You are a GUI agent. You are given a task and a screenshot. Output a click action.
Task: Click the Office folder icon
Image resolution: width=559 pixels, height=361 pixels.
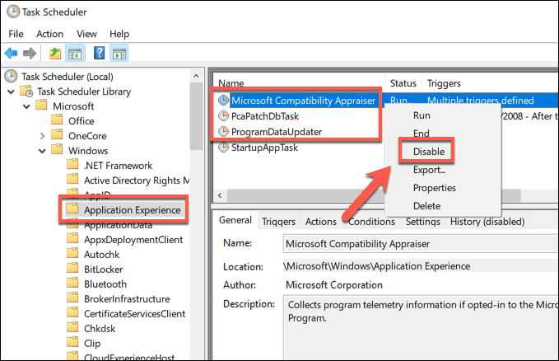[x=57, y=120]
